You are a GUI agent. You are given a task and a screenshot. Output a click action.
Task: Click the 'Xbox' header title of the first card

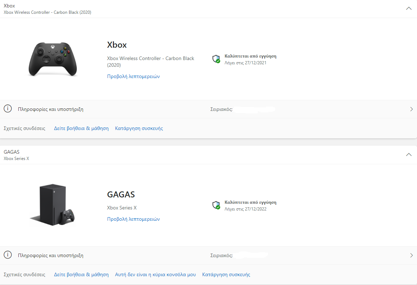click(x=9, y=6)
